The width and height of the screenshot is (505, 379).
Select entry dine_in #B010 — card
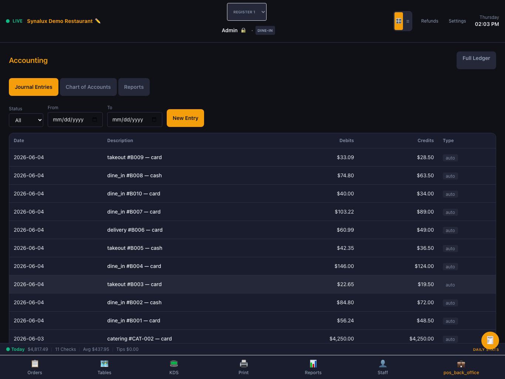253,194
